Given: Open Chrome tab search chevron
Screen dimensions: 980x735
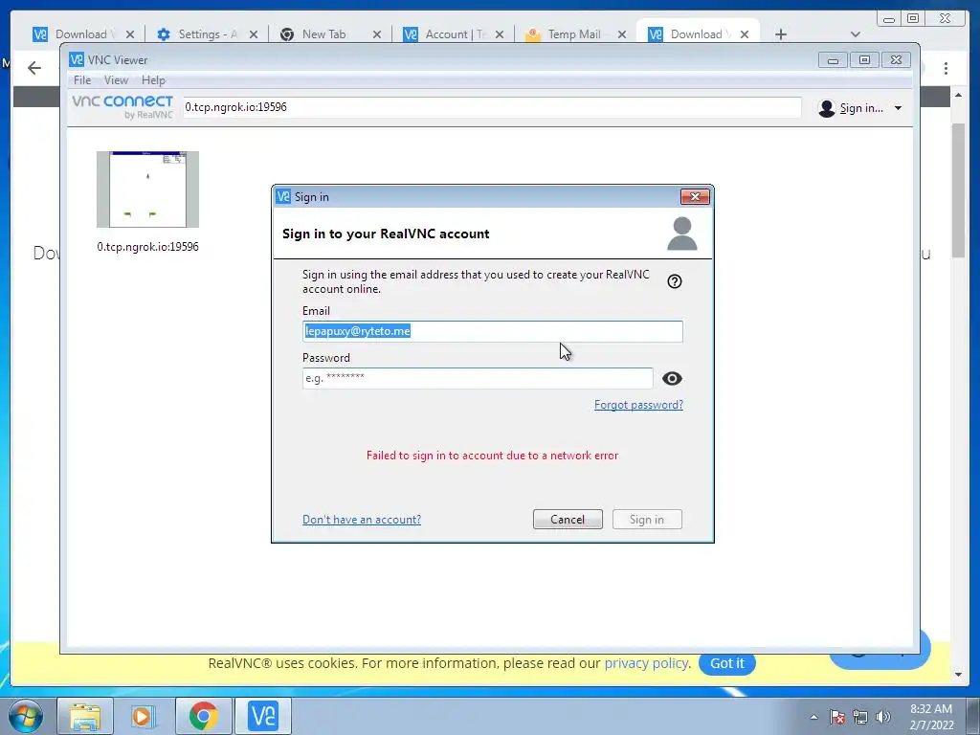Looking at the screenshot, I should [856, 34].
